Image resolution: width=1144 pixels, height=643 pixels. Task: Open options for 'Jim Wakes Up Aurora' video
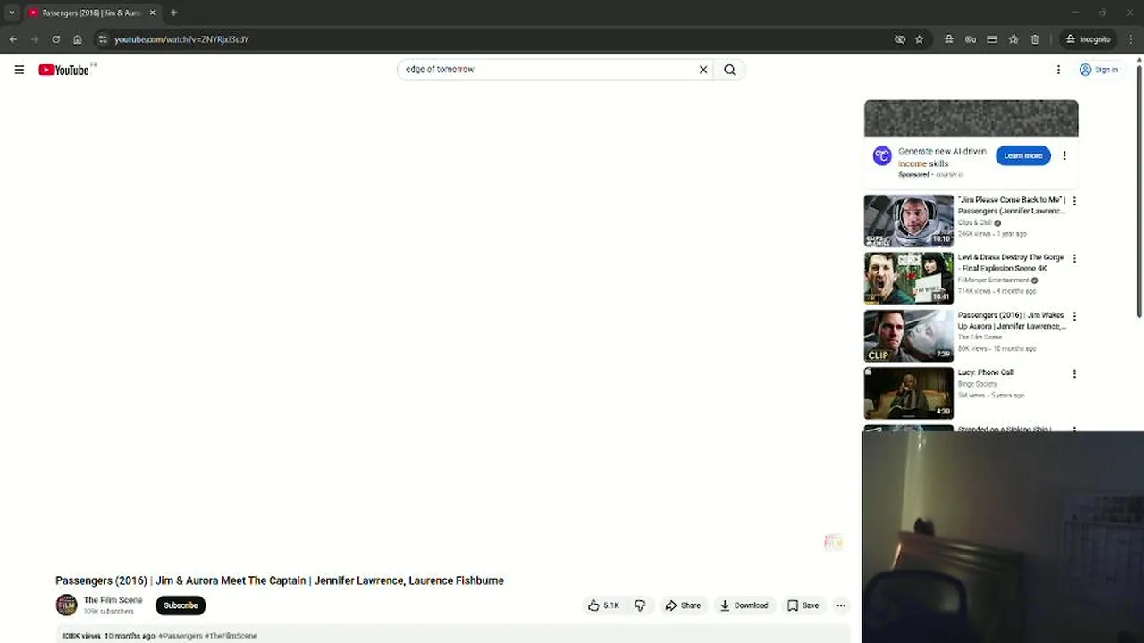[x=1074, y=316]
